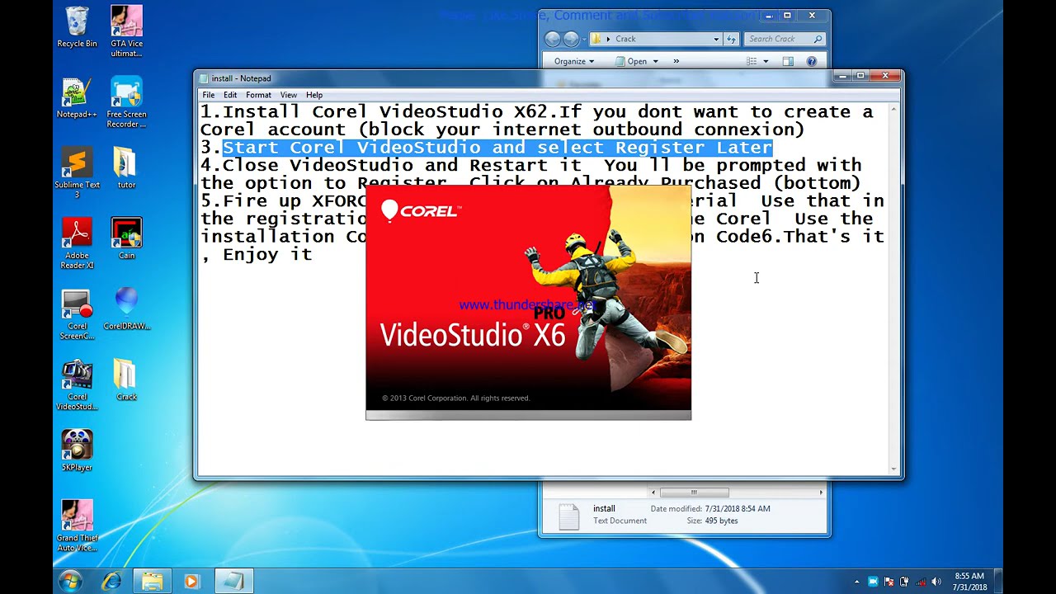Switch to Notepad taskbar button

pos(233,582)
